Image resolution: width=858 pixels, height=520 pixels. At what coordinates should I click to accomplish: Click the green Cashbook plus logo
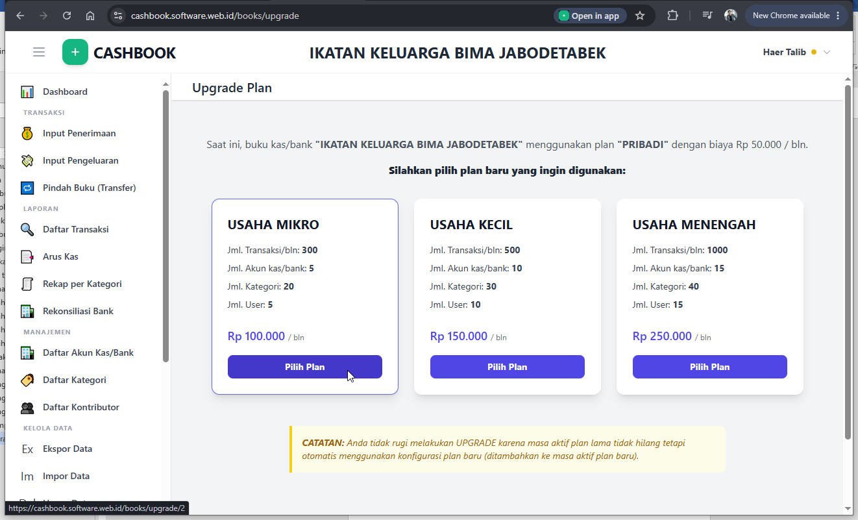click(x=75, y=52)
